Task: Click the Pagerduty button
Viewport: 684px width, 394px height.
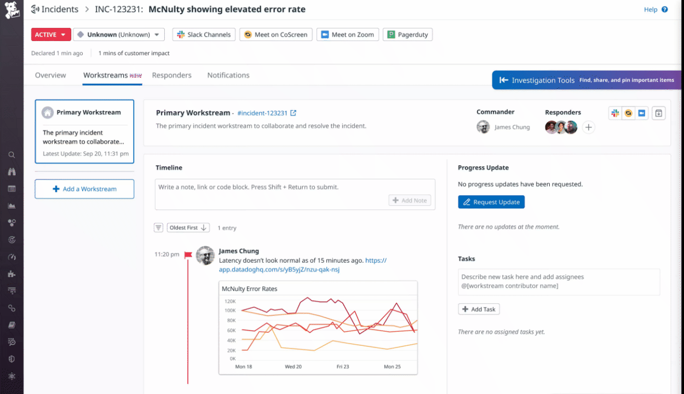Action: pyautogui.click(x=408, y=34)
